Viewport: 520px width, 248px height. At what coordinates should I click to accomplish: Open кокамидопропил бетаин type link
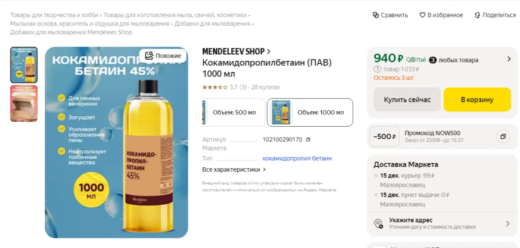[x=297, y=158]
